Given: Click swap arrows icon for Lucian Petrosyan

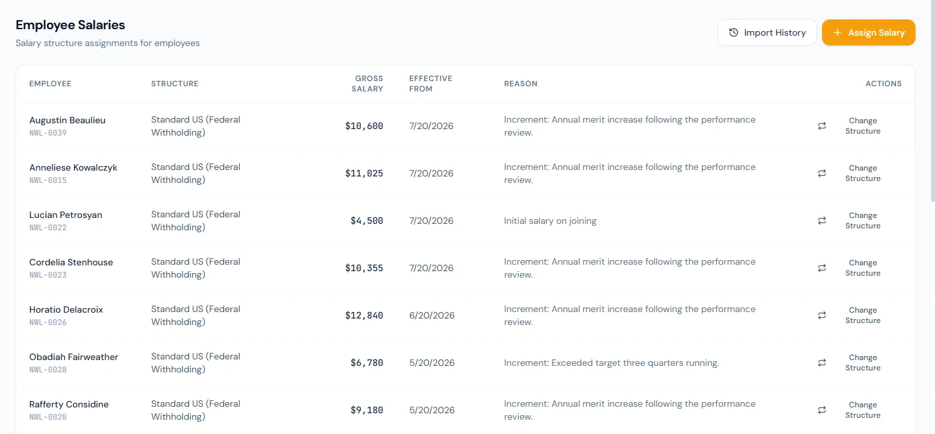Looking at the screenshot, I should click(x=822, y=221).
